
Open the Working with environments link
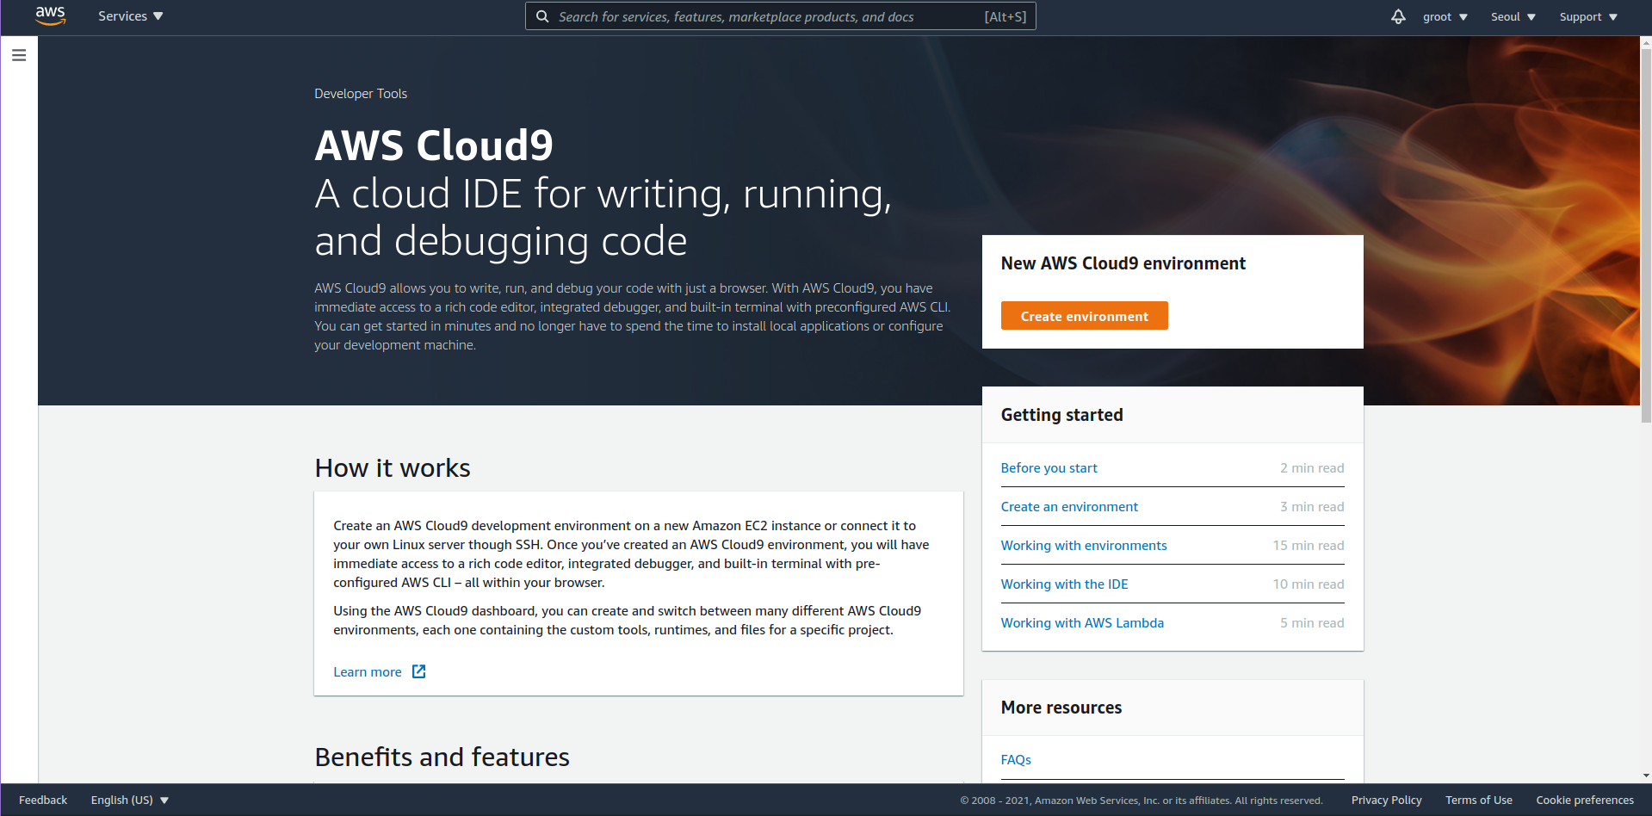coord(1084,545)
